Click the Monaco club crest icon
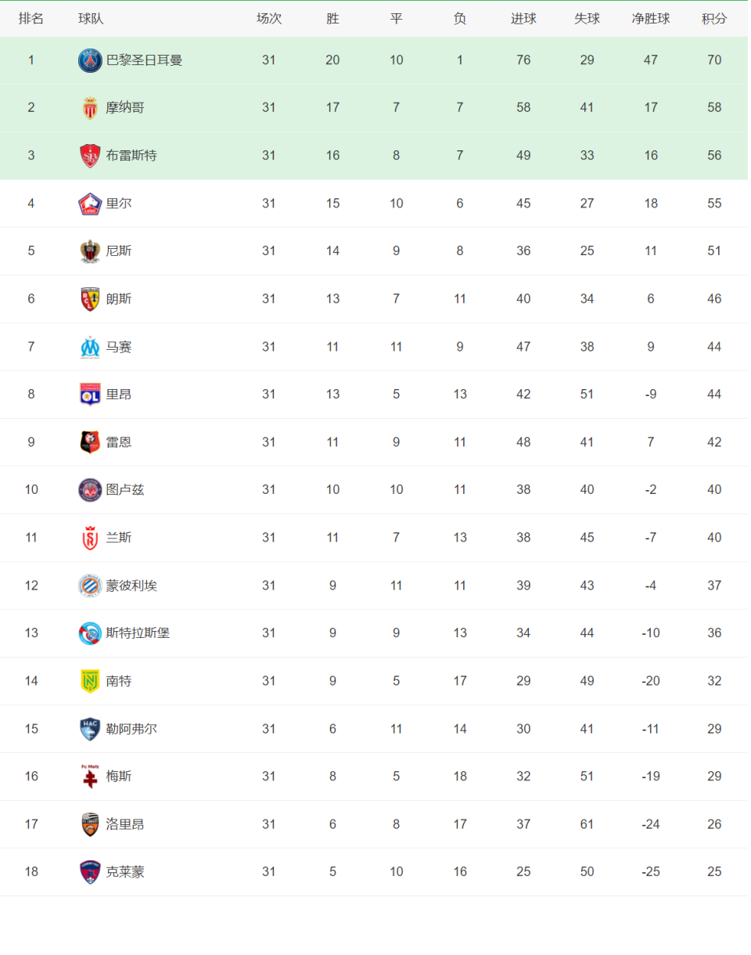Viewport: 751px width, 955px height. 90,108
